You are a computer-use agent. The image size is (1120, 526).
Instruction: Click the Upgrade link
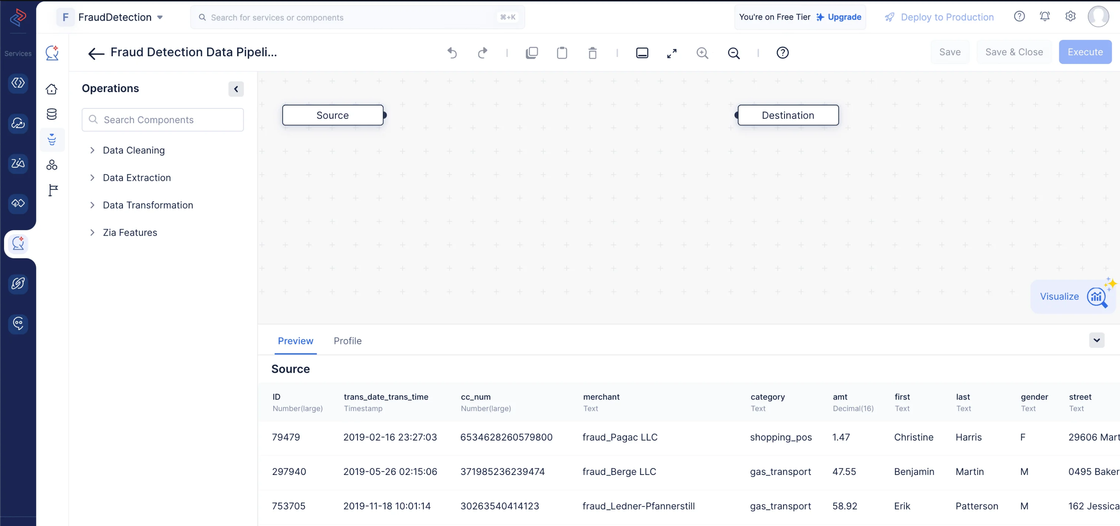844,17
